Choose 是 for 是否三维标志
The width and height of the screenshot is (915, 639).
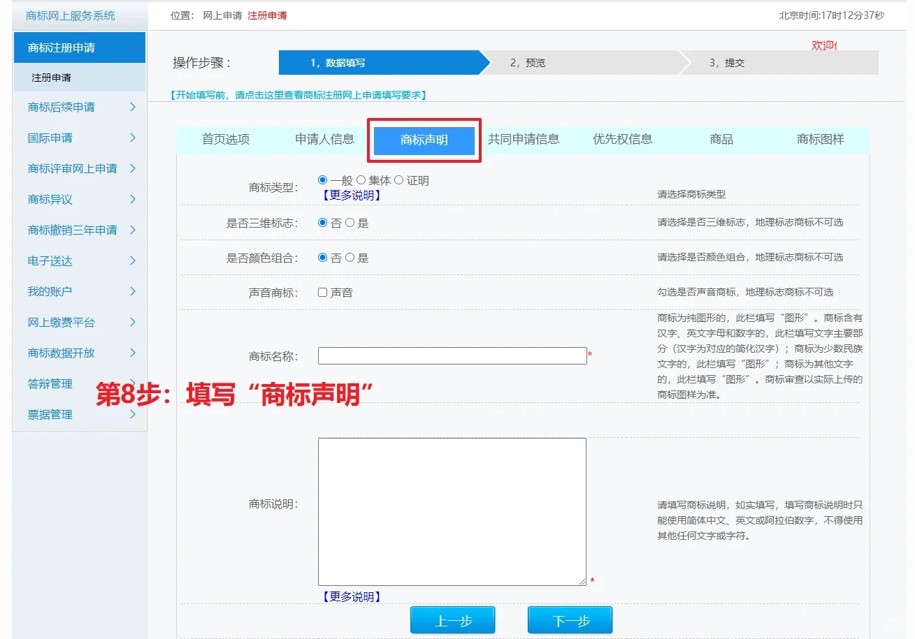(x=350, y=223)
